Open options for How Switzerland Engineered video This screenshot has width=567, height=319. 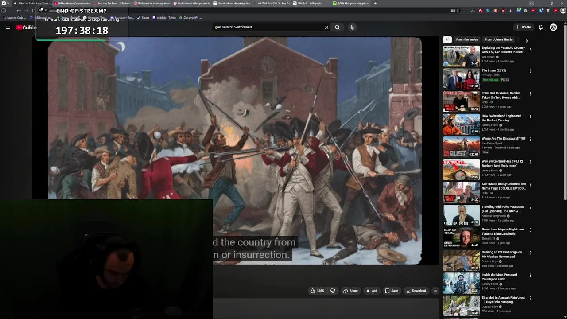(x=530, y=117)
